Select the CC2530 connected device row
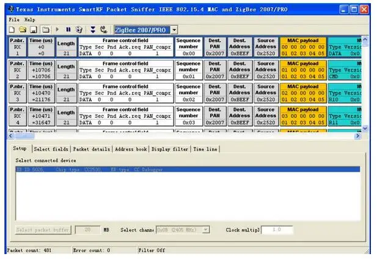This screenshot has height=259, width=377. [x=188, y=169]
